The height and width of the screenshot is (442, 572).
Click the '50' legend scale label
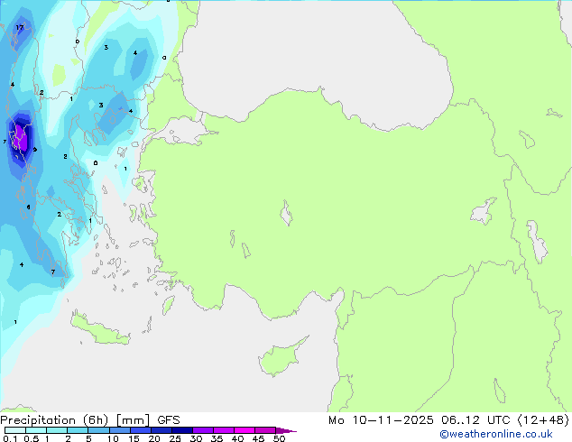click(279, 438)
